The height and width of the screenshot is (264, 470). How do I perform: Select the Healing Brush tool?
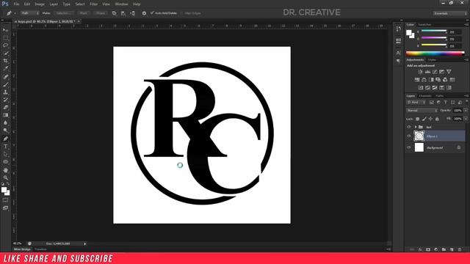(x=5, y=76)
